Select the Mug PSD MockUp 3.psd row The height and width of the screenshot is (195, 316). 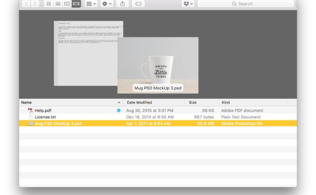tap(158, 124)
